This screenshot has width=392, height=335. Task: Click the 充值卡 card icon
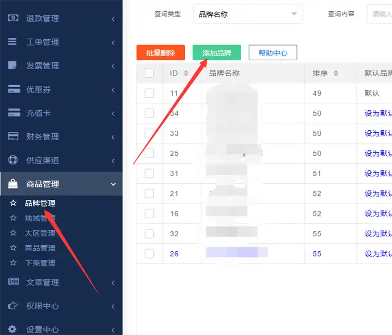tap(14, 113)
